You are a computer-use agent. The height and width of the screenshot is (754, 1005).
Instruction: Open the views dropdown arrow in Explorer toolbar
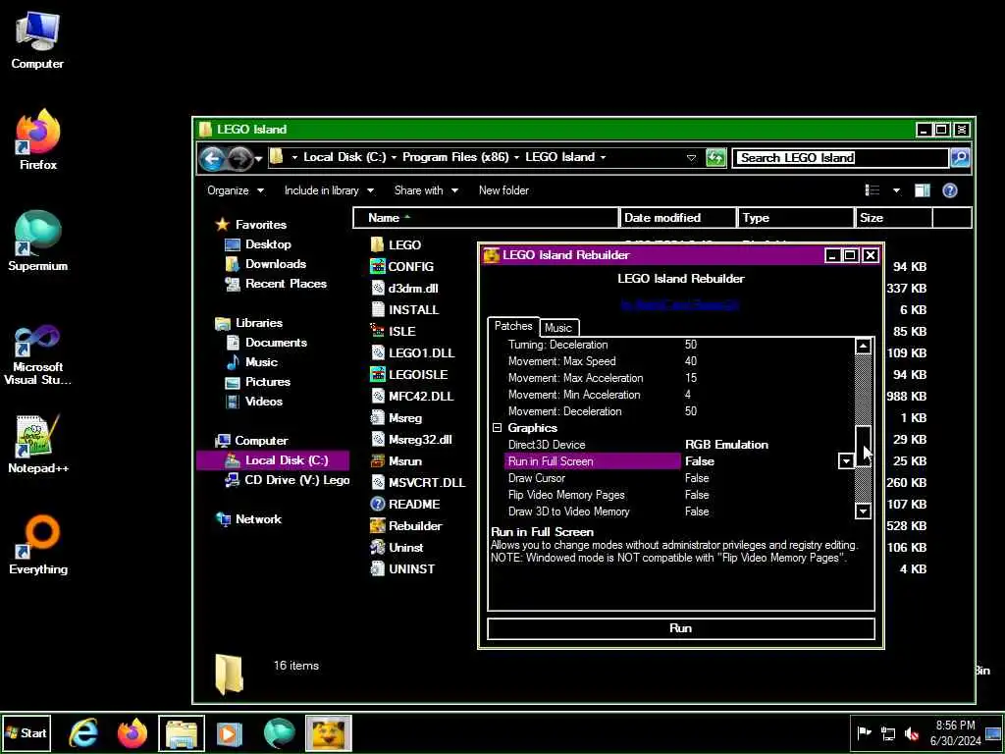pyautogui.click(x=896, y=190)
